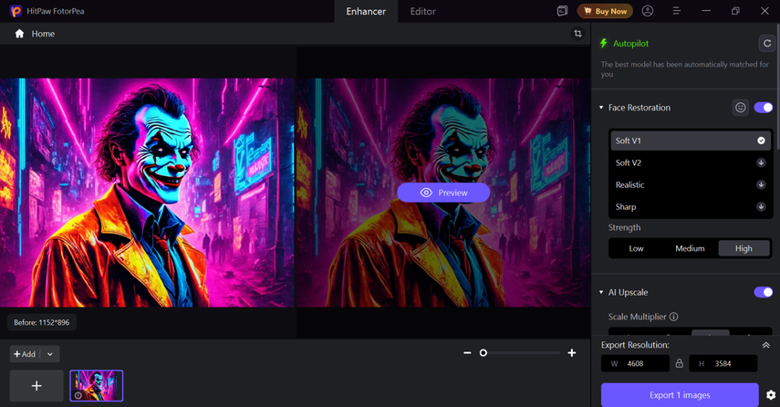
Task: Click the crop tool icon
Action: point(577,34)
